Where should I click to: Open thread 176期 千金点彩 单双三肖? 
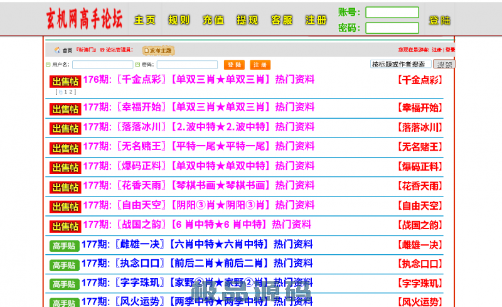pyautogui.click(x=199, y=80)
